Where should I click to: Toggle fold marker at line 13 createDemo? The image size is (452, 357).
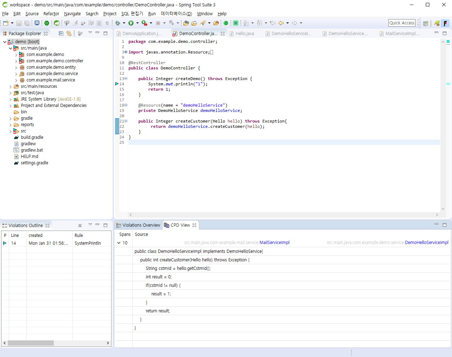point(126,79)
